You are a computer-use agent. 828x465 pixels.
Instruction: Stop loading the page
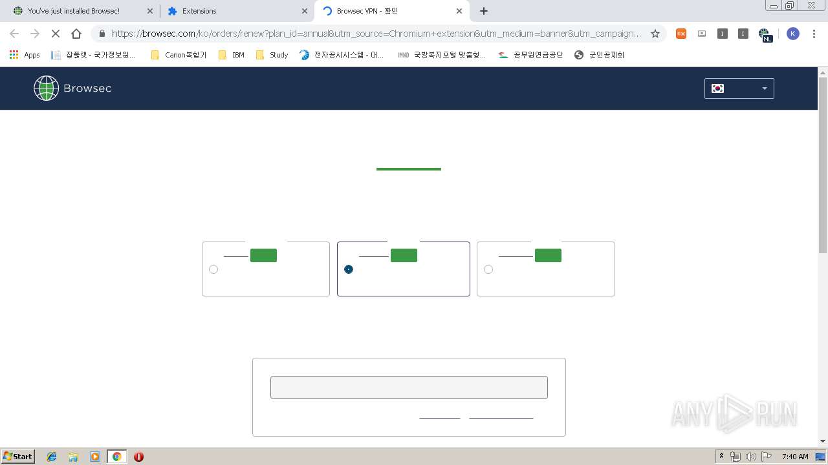[x=56, y=34]
